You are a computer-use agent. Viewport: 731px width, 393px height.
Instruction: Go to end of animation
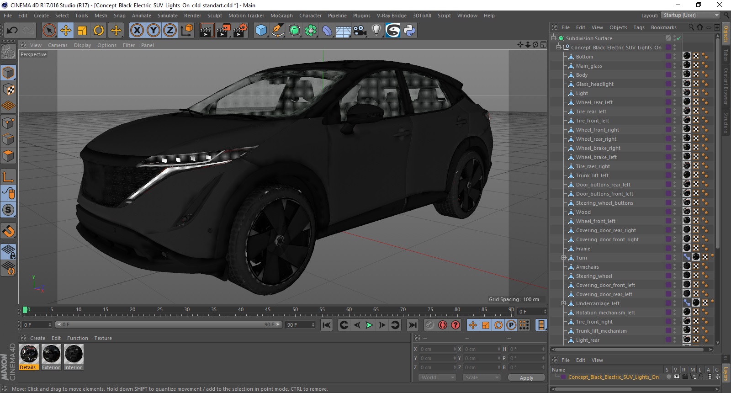click(413, 325)
